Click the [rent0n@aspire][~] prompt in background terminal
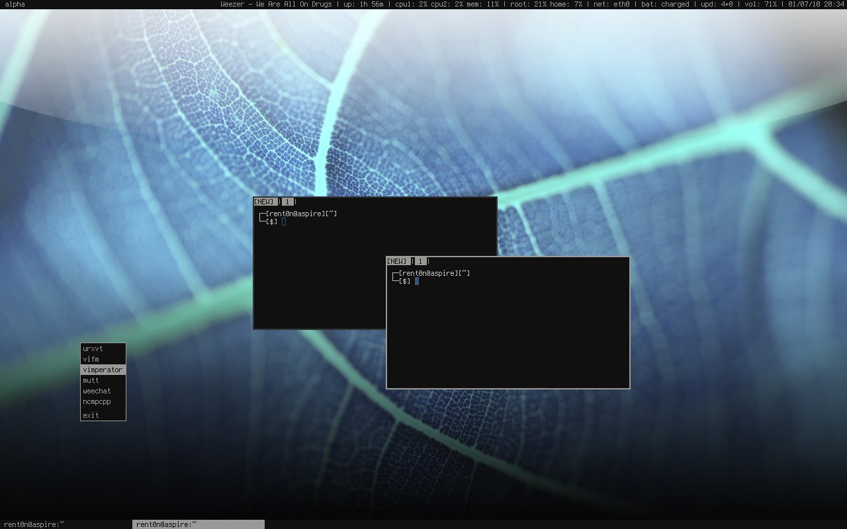This screenshot has height=529, width=847. (301, 214)
